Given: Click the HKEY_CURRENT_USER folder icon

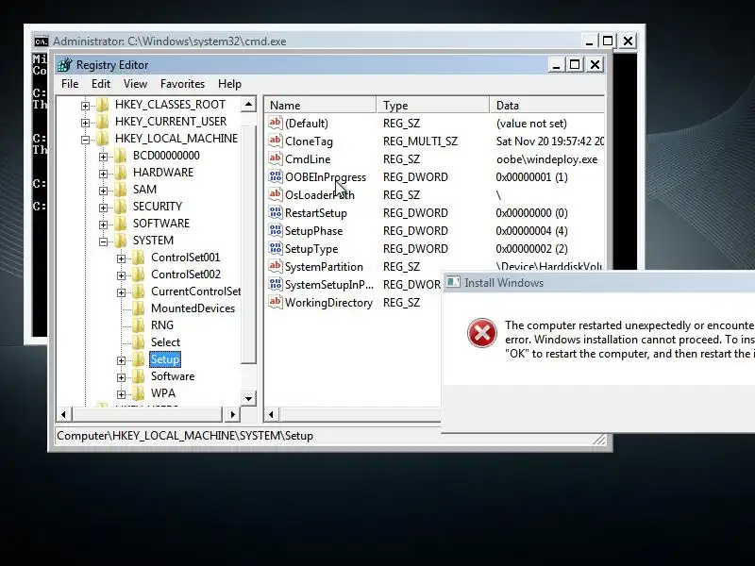Looking at the screenshot, I should point(103,122).
